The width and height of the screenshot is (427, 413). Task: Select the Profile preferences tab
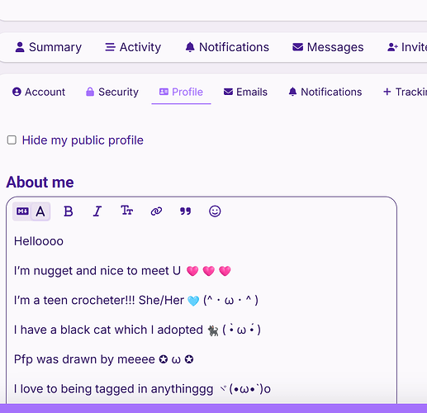[181, 92]
